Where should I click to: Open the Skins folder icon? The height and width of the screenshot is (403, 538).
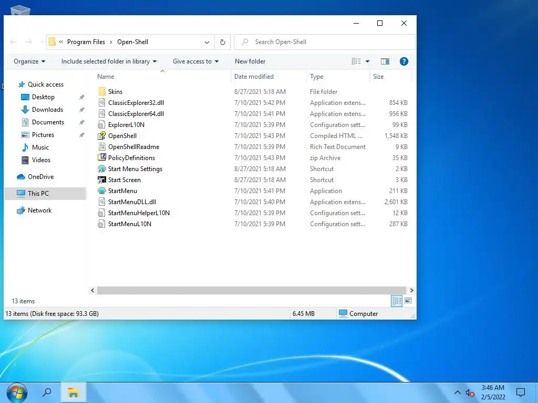pos(101,91)
